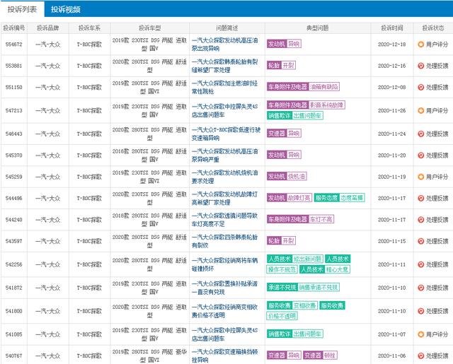Click the 处理反馈 status icon for complaint 544240

421,220
